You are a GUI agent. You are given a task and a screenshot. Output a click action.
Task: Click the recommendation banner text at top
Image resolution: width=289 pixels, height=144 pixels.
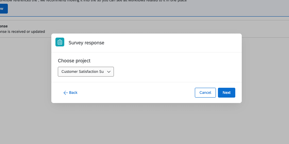[x=102, y=1]
